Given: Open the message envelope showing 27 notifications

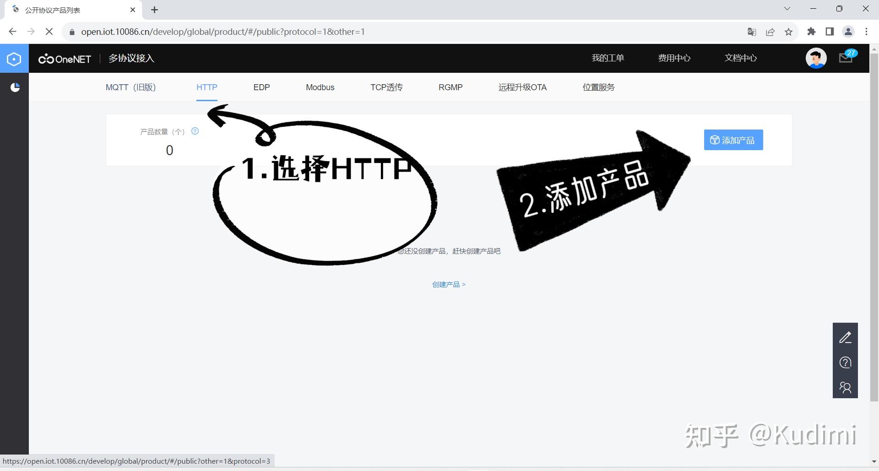Looking at the screenshot, I should point(845,58).
